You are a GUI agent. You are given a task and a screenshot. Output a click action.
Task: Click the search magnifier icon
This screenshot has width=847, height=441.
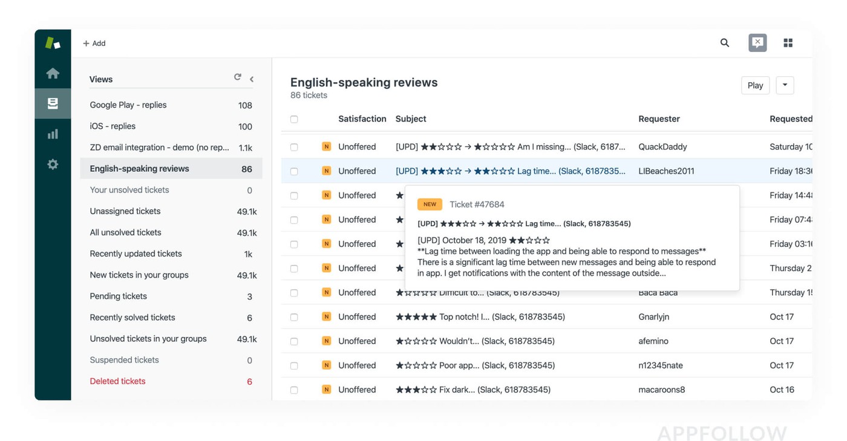pyautogui.click(x=725, y=43)
